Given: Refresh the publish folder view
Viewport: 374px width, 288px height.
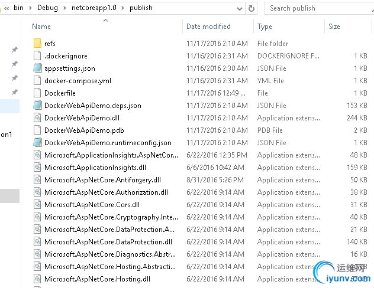Looking at the screenshot, I should (x=251, y=9).
